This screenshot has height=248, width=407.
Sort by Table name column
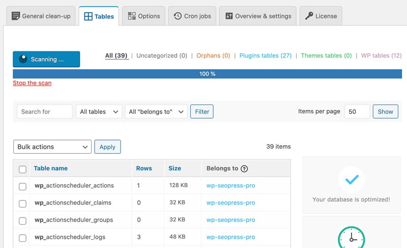50,168
